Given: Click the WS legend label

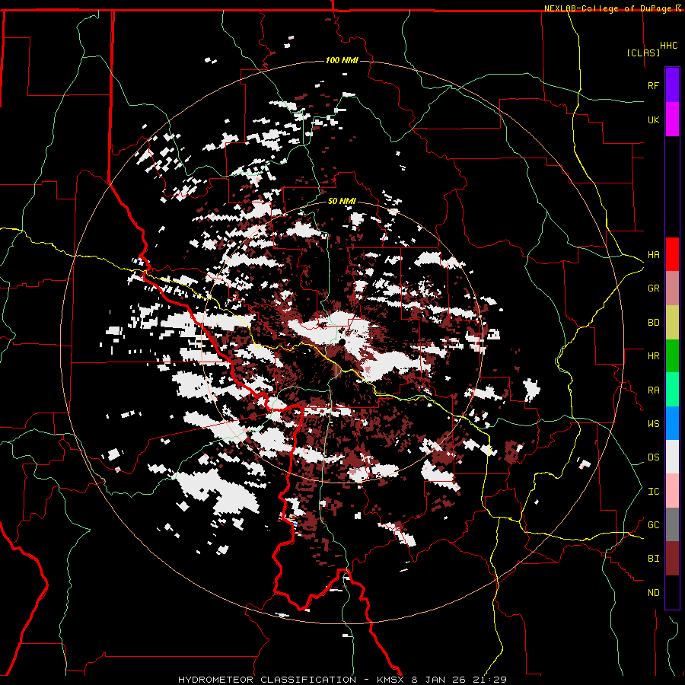Looking at the screenshot, I should pos(653,424).
